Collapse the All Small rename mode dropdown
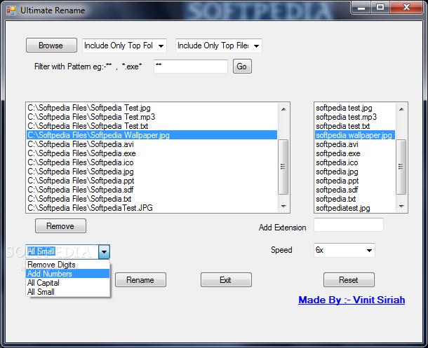 (x=105, y=251)
